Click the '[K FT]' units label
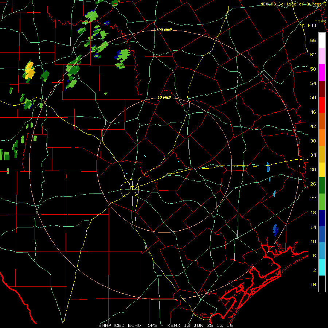This screenshot has height=328, width=328. click(x=308, y=25)
